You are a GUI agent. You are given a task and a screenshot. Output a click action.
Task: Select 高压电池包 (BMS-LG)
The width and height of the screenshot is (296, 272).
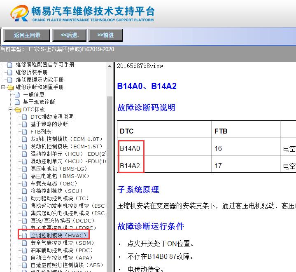[x=59, y=169]
